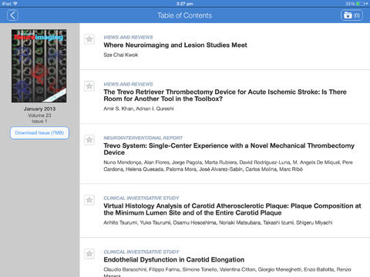Image resolution: width=370 pixels, height=277 pixels.
Task: Open Virtual Histology Analysis of Carotid Plaque
Action: tap(232, 209)
